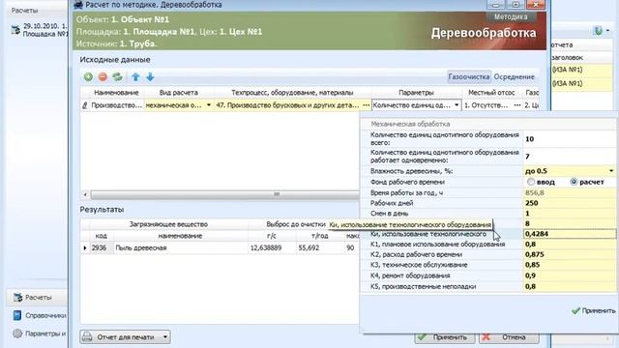Viewport: 619px width, 348px height.
Task: Click scrollbar left arrow
Action: tap(85, 194)
